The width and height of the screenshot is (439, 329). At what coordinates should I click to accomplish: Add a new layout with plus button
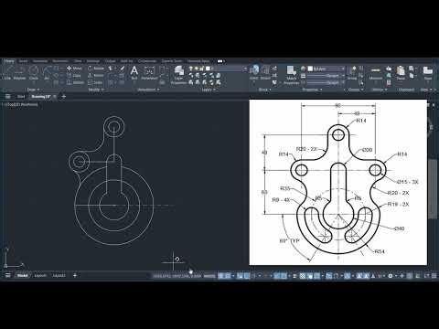coord(75,276)
